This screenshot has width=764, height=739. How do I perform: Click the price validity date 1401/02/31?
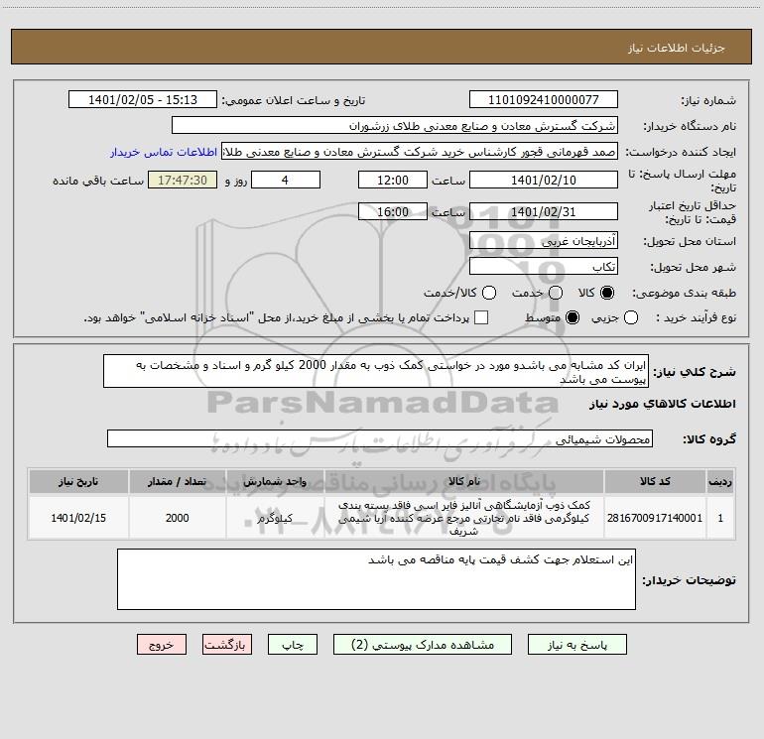544,212
